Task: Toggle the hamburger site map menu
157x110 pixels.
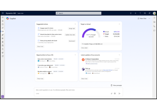Action: [3, 17]
